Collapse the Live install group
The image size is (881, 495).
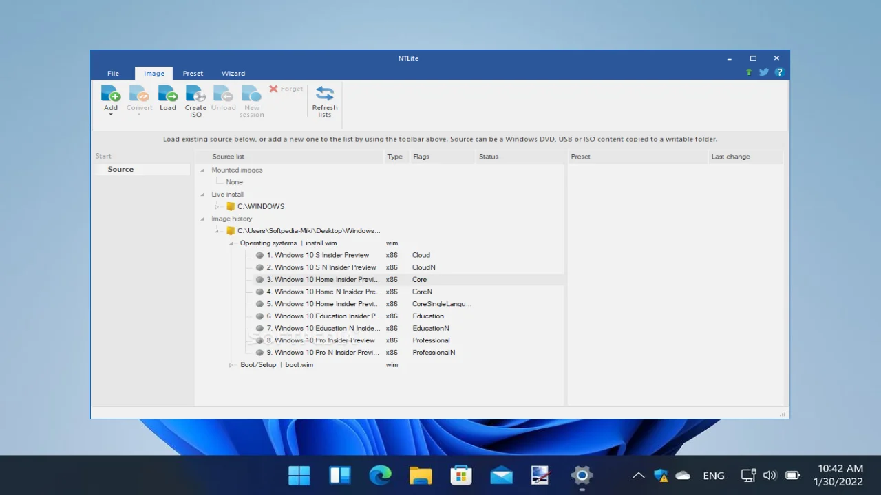202,195
